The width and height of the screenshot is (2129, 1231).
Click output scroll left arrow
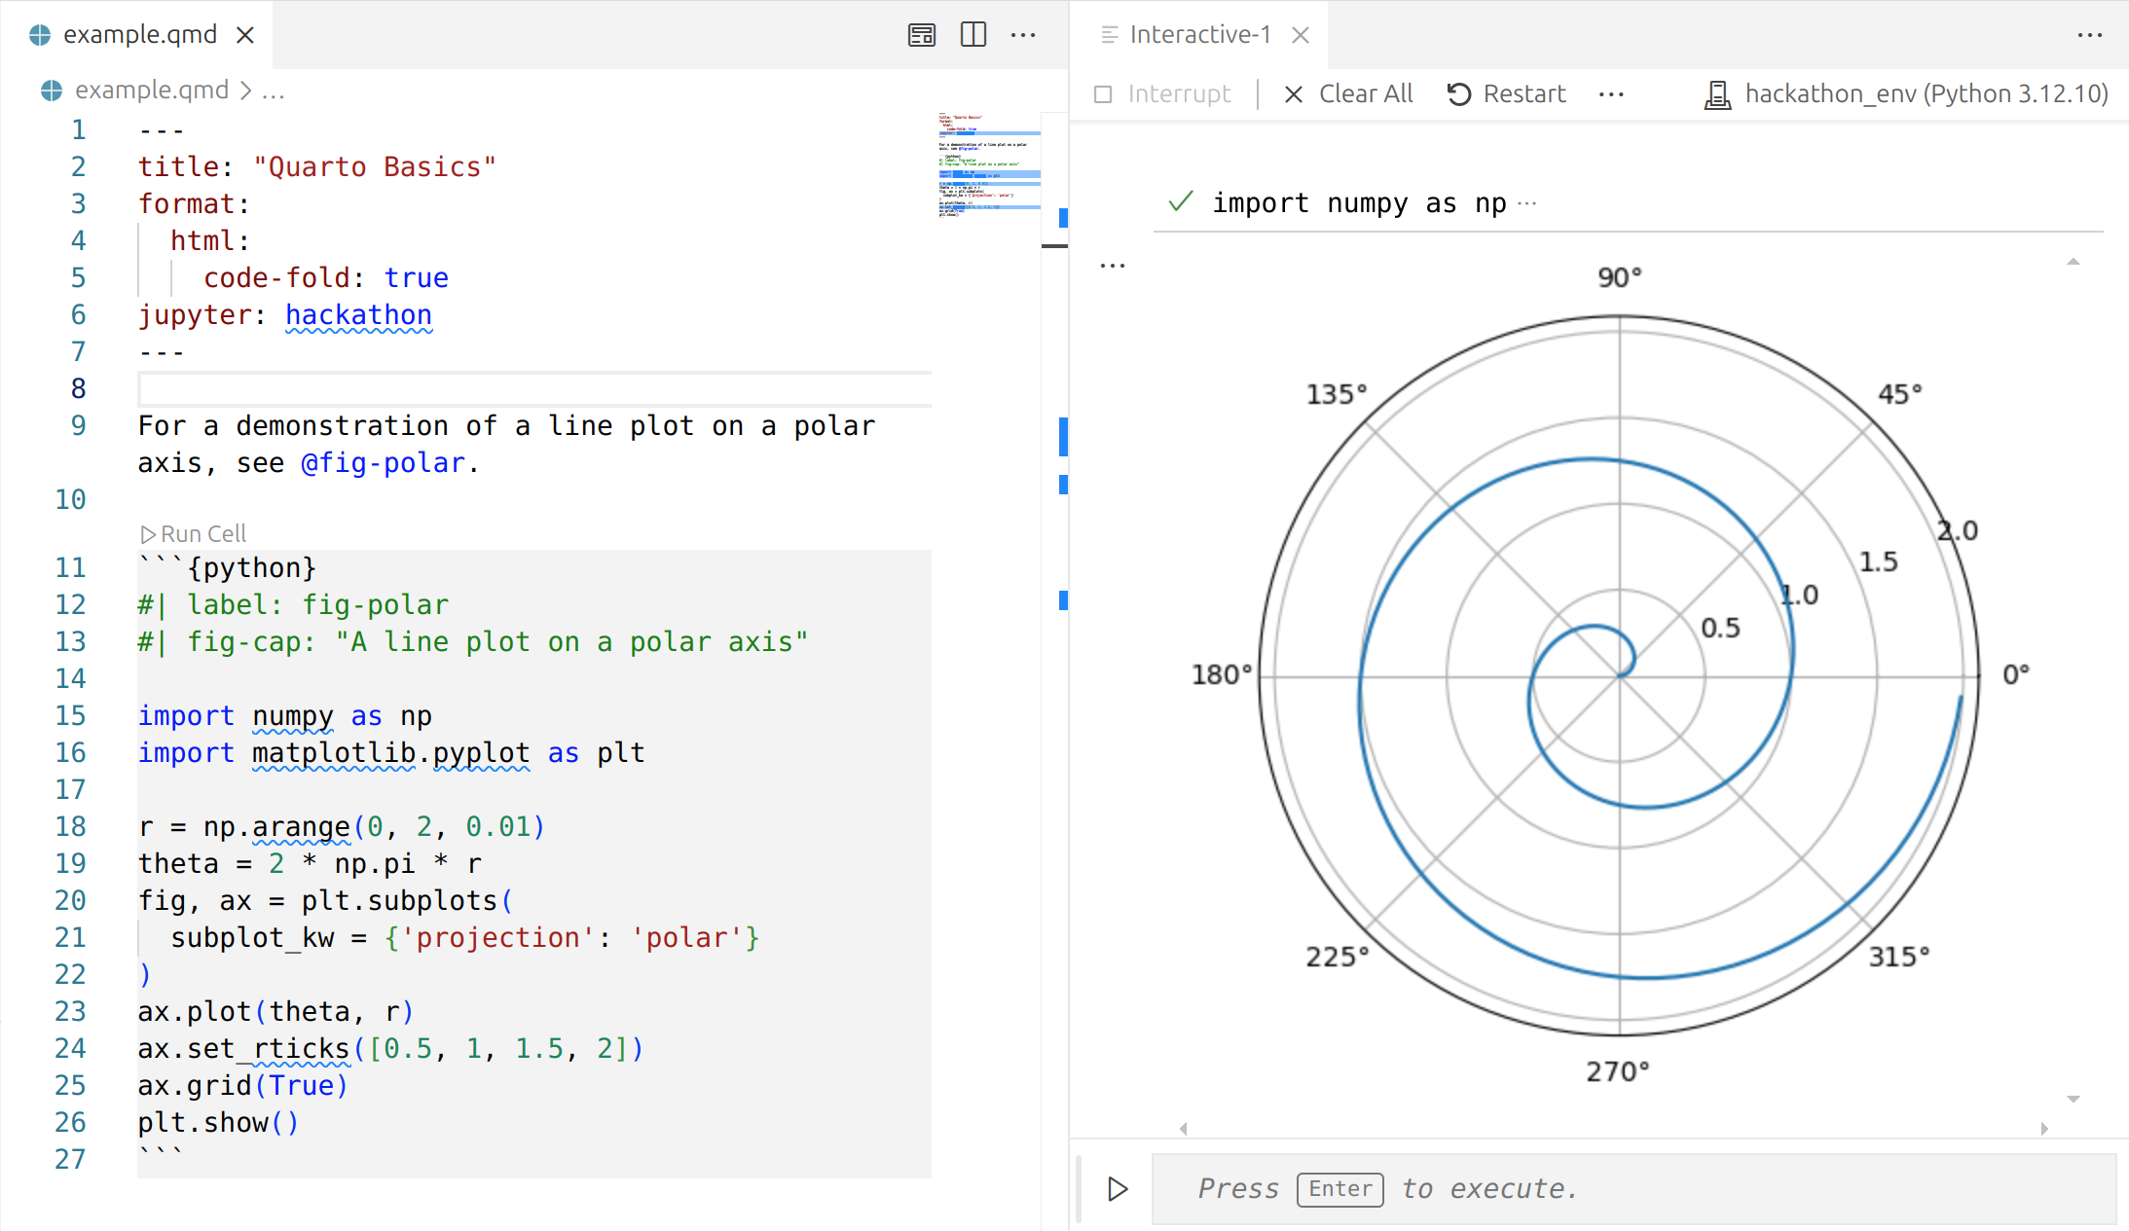coord(1184,1129)
